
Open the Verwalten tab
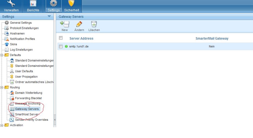11,6
